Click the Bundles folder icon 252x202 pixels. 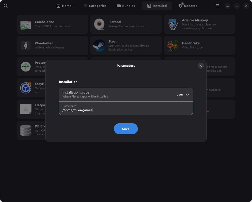point(119,6)
